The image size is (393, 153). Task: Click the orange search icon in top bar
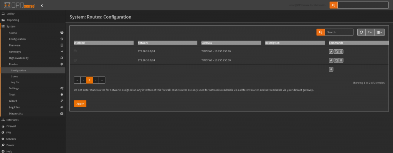pos(334,5)
